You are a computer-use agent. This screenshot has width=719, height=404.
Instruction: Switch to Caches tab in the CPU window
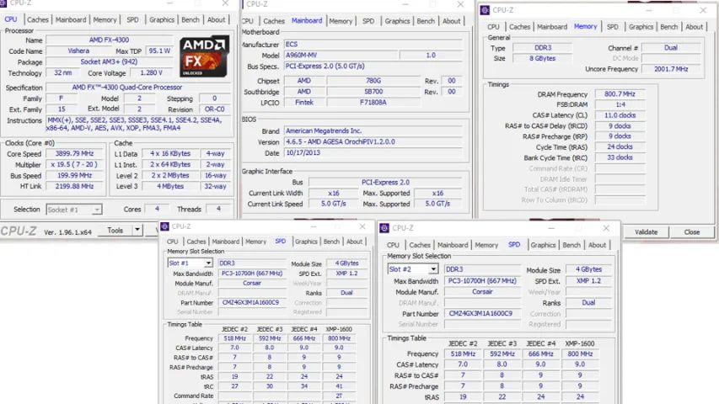tap(38, 19)
